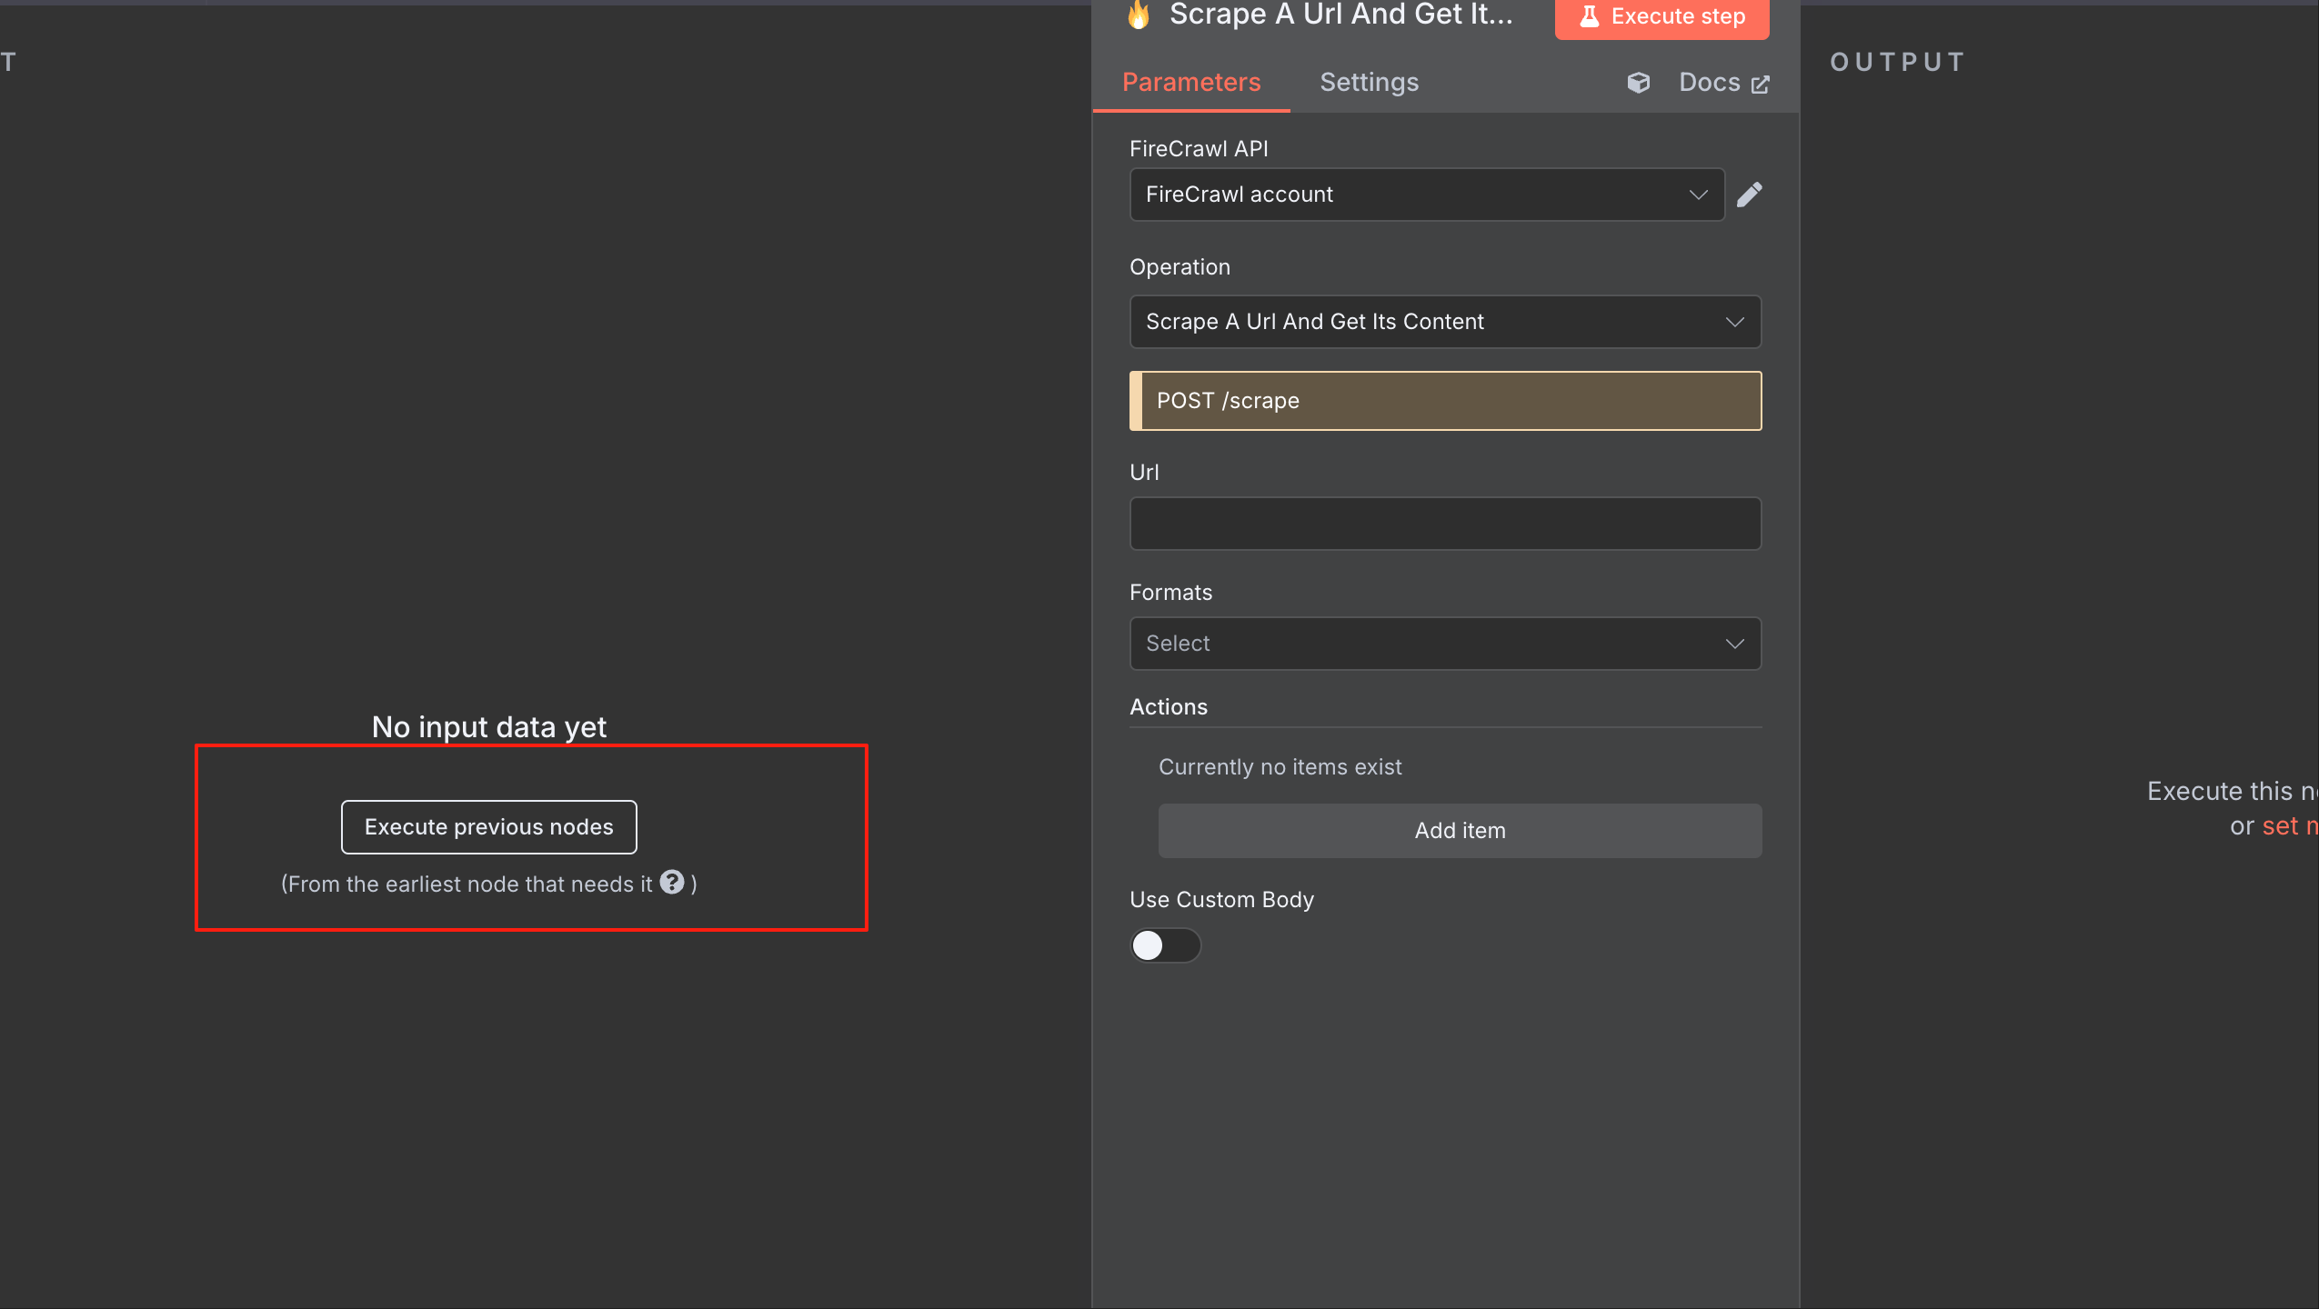Click the question mark help icon
Image resolution: width=2319 pixels, height=1309 pixels.
[672, 883]
